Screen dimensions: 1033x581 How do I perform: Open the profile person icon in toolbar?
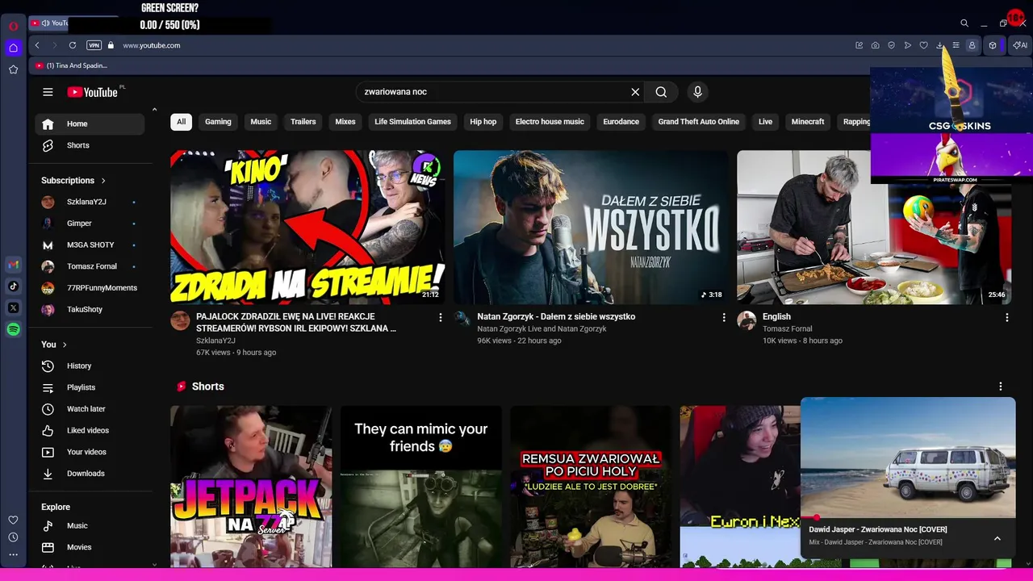pyautogui.click(x=972, y=45)
